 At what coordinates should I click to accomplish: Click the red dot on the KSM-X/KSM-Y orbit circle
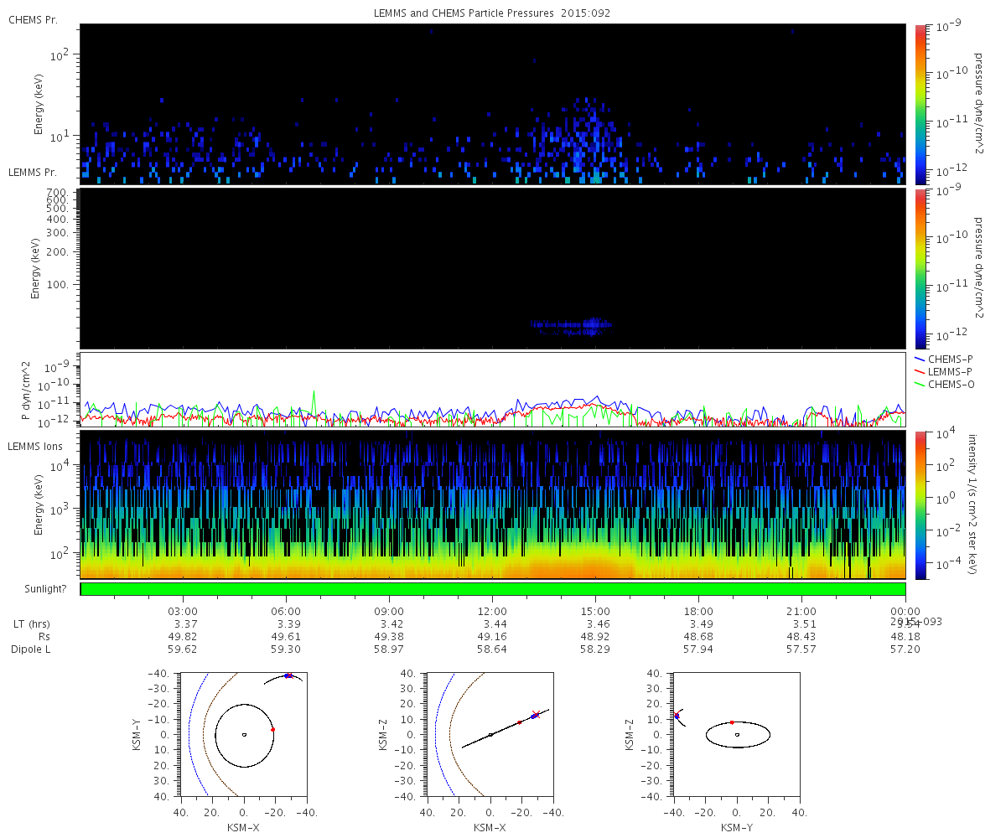pos(272,730)
